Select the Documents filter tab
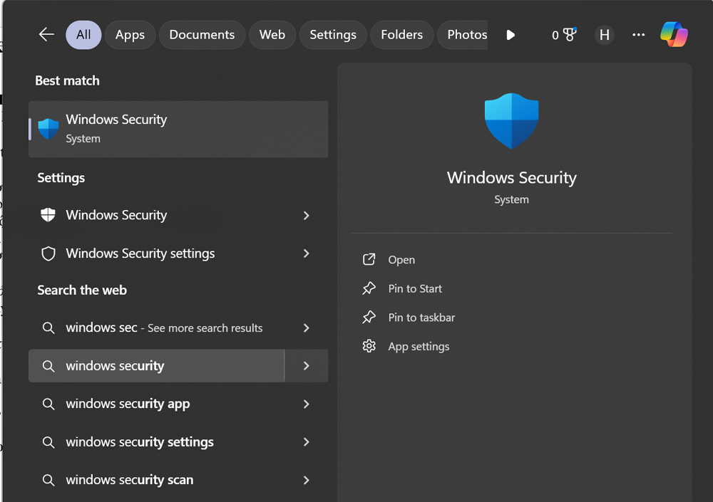The width and height of the screenshot is (713, 502). 202,35
